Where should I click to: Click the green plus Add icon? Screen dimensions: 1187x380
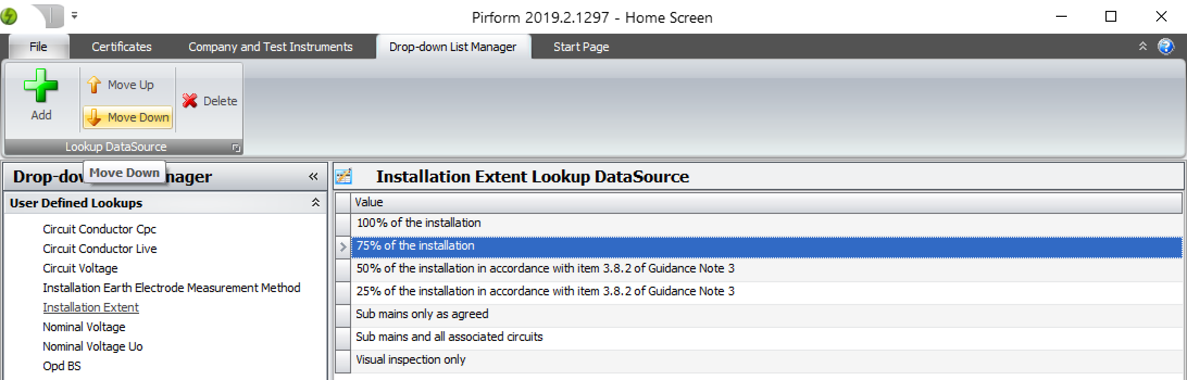[41, 86]
